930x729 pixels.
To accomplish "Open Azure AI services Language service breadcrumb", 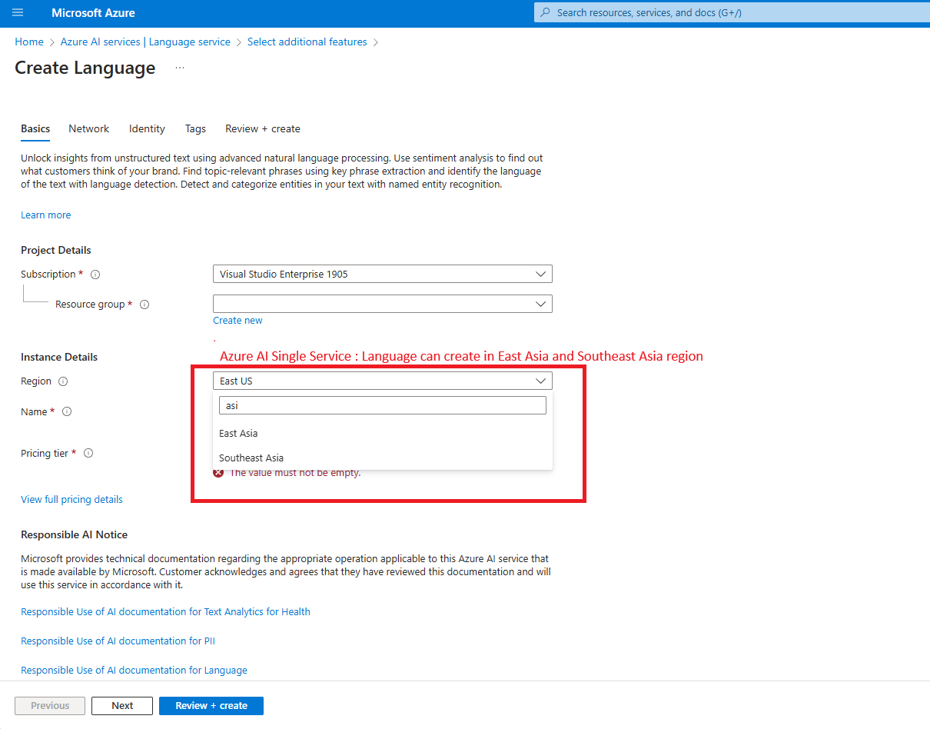I will tap(145, 42).
